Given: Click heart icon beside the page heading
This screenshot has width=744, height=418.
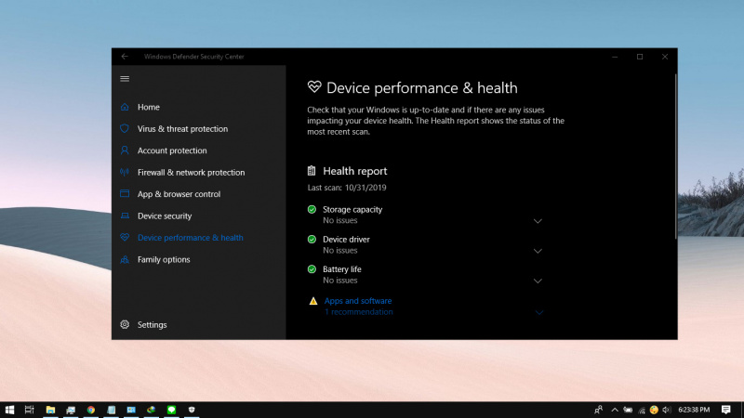Looking at the screenshot, I should click(x=314, y=86).
